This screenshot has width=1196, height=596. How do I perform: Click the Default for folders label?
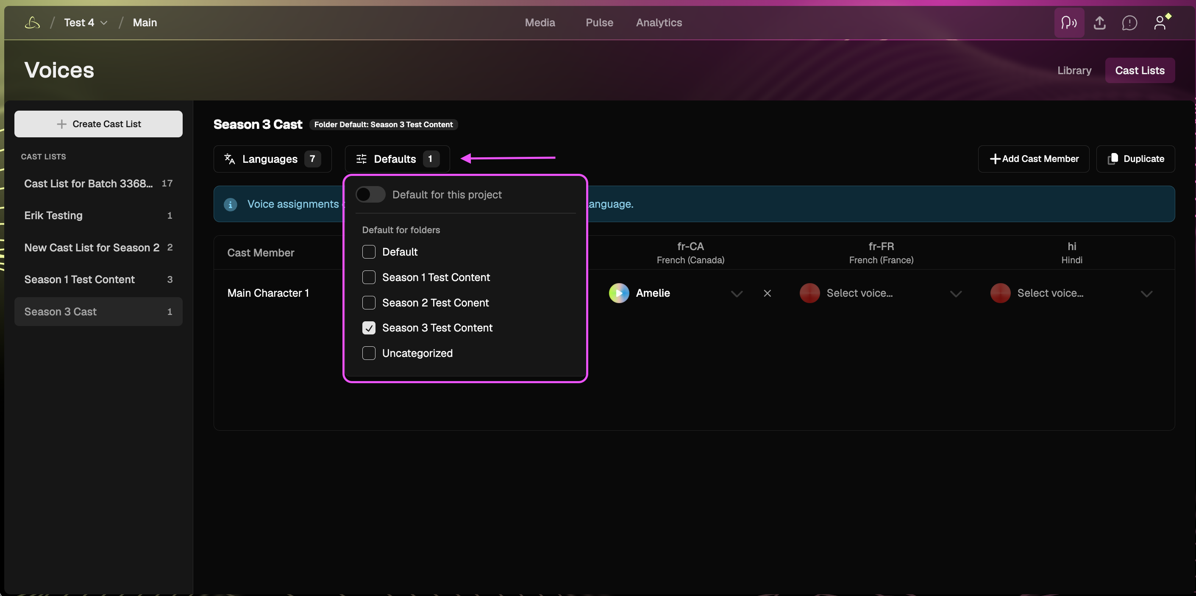coord(401,230)
